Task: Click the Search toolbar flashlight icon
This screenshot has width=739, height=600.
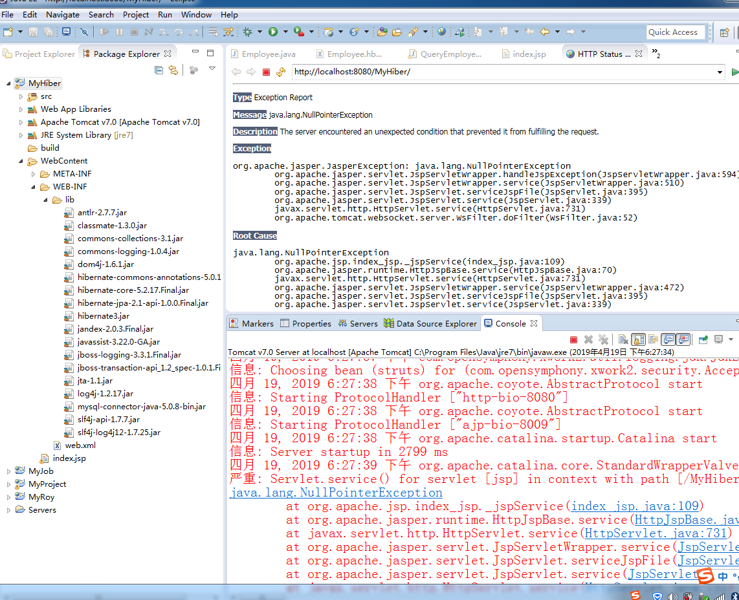Action: pos(413,32)
